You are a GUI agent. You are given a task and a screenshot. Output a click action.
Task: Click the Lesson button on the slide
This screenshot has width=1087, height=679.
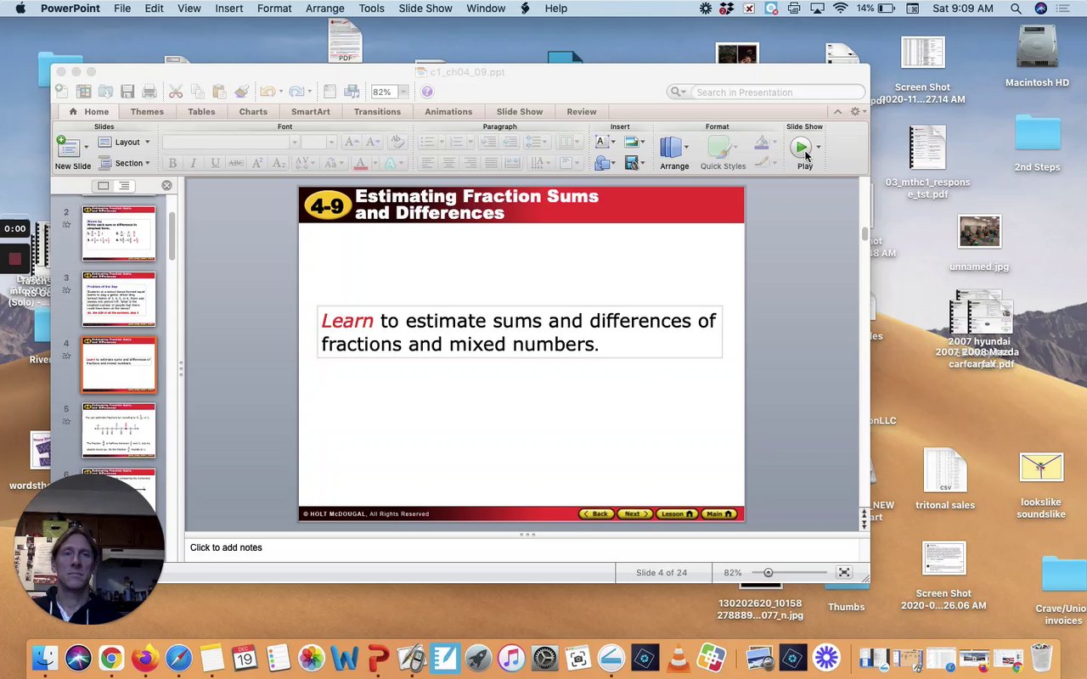click(677, 513)
